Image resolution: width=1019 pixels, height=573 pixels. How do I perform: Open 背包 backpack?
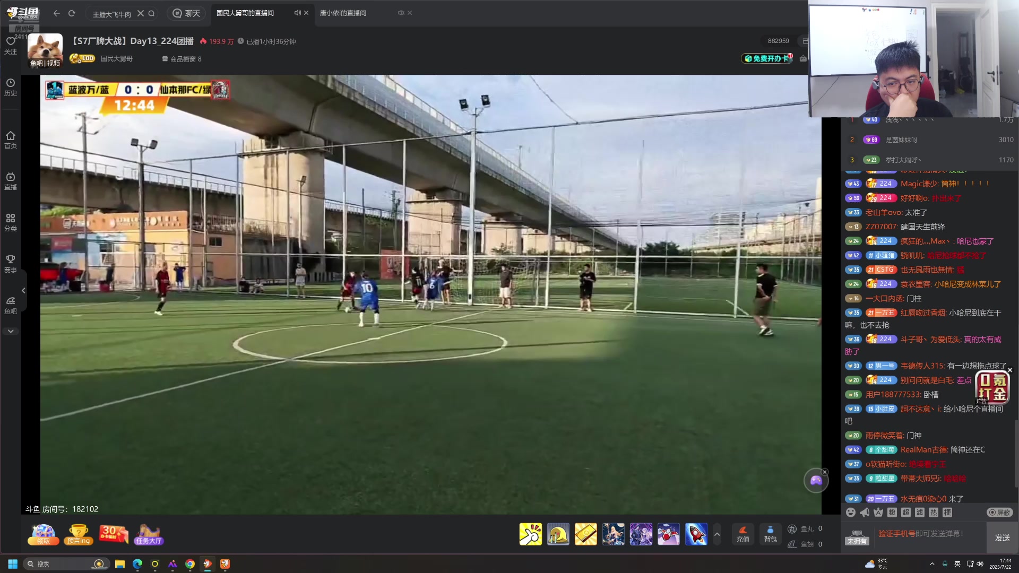point(770,534)
